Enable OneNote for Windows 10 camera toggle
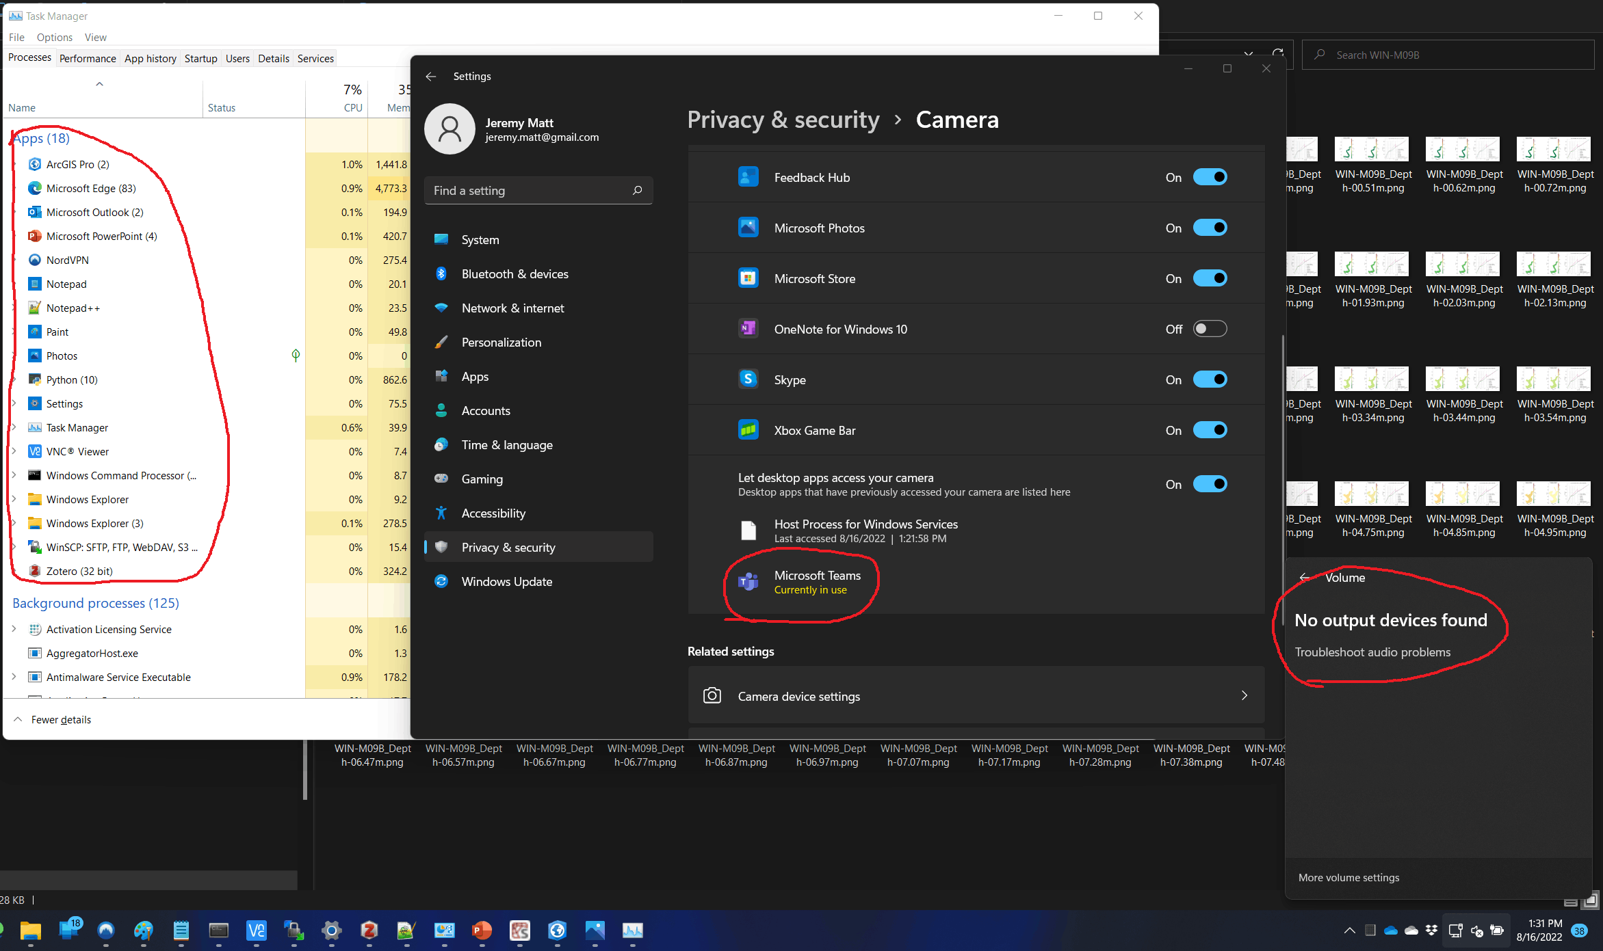The image size is (1603, 951). click(x=1210, y=329)
